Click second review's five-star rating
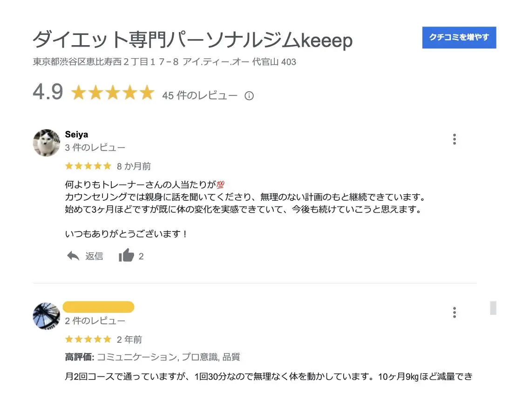Image resolution: width=529 pixels, height=408 pixels. 88,339
